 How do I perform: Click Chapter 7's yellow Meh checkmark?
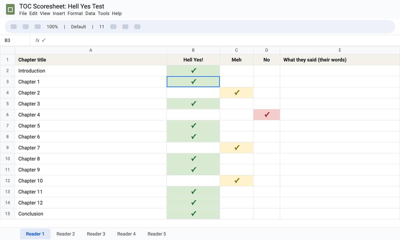[x=237, y=148]
